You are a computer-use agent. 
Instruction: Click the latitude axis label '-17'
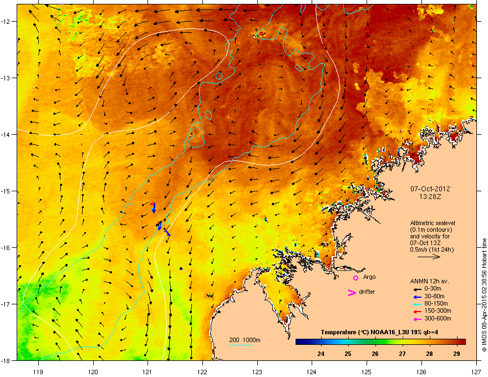pyautogui.click(x=6, y=304)
